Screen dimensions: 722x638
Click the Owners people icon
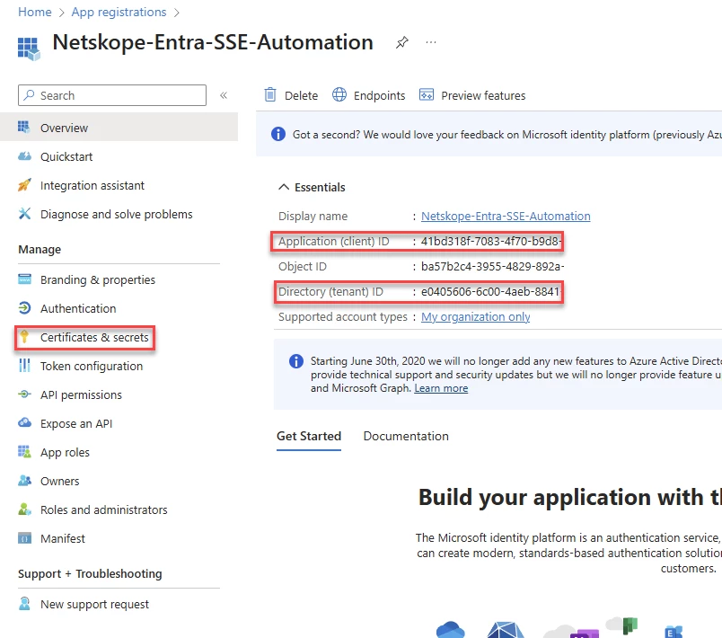[24, 481]
